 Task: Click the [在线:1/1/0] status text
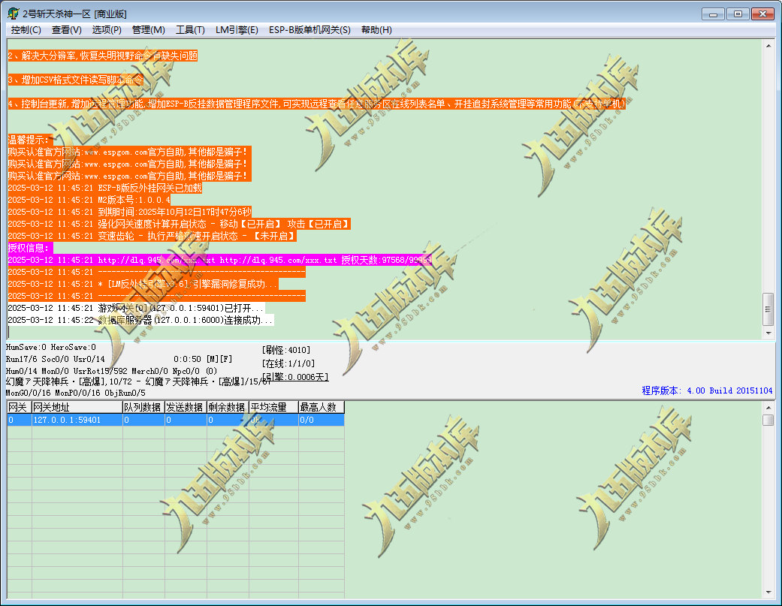288,363
